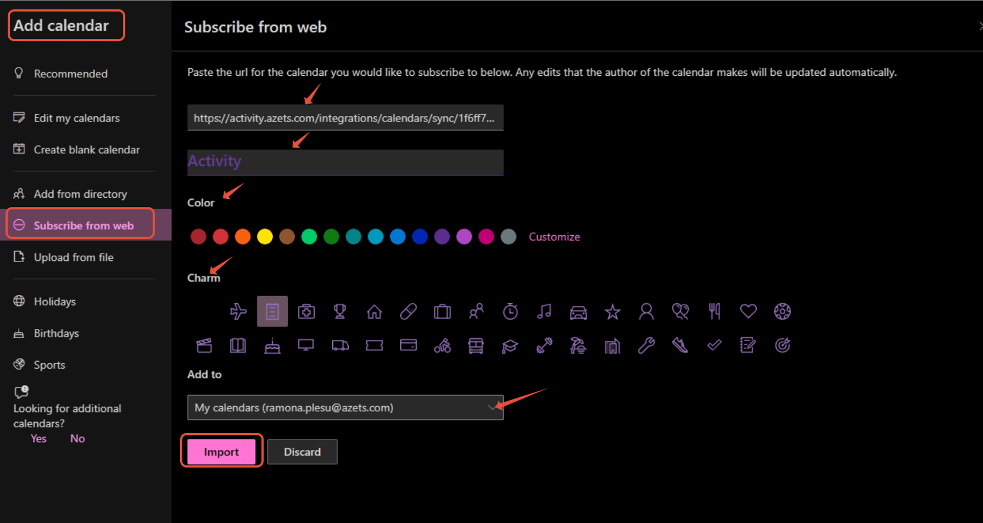
Task: Open Upload from file option
Action: coord(73,257)
